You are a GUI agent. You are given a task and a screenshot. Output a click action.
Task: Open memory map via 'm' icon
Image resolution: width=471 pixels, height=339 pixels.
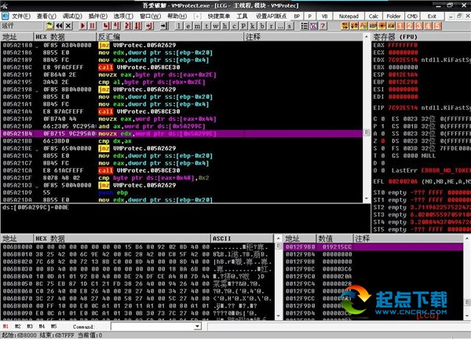tap(197, 26)
